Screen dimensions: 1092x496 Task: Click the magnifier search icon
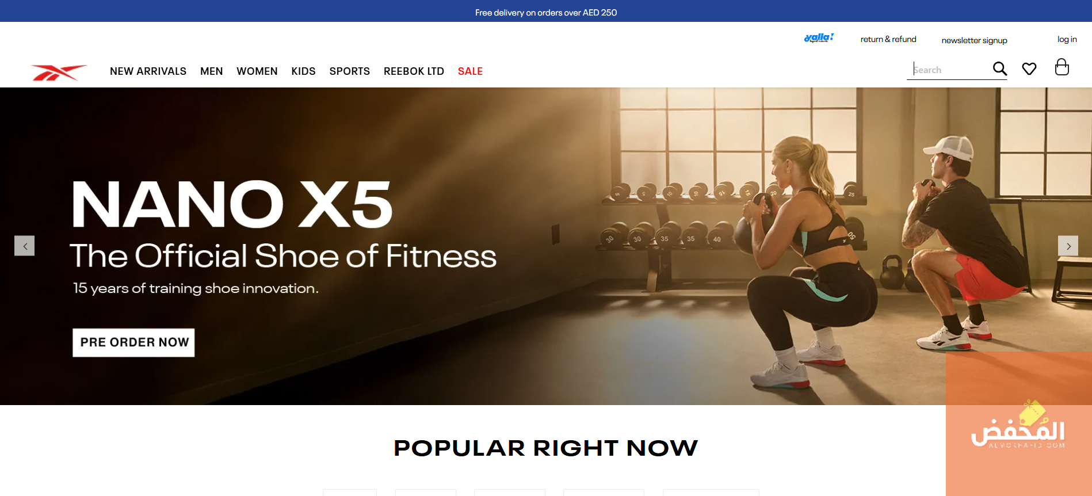click(1000, 69)
